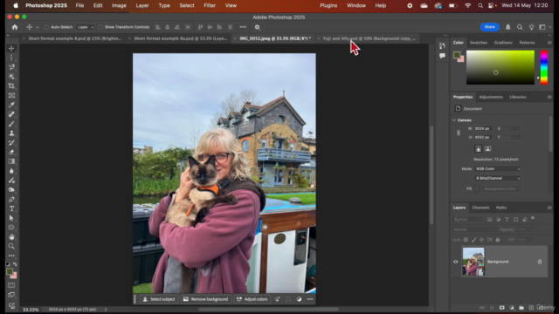Switch to the Channels tab

[x=480, y=208]
